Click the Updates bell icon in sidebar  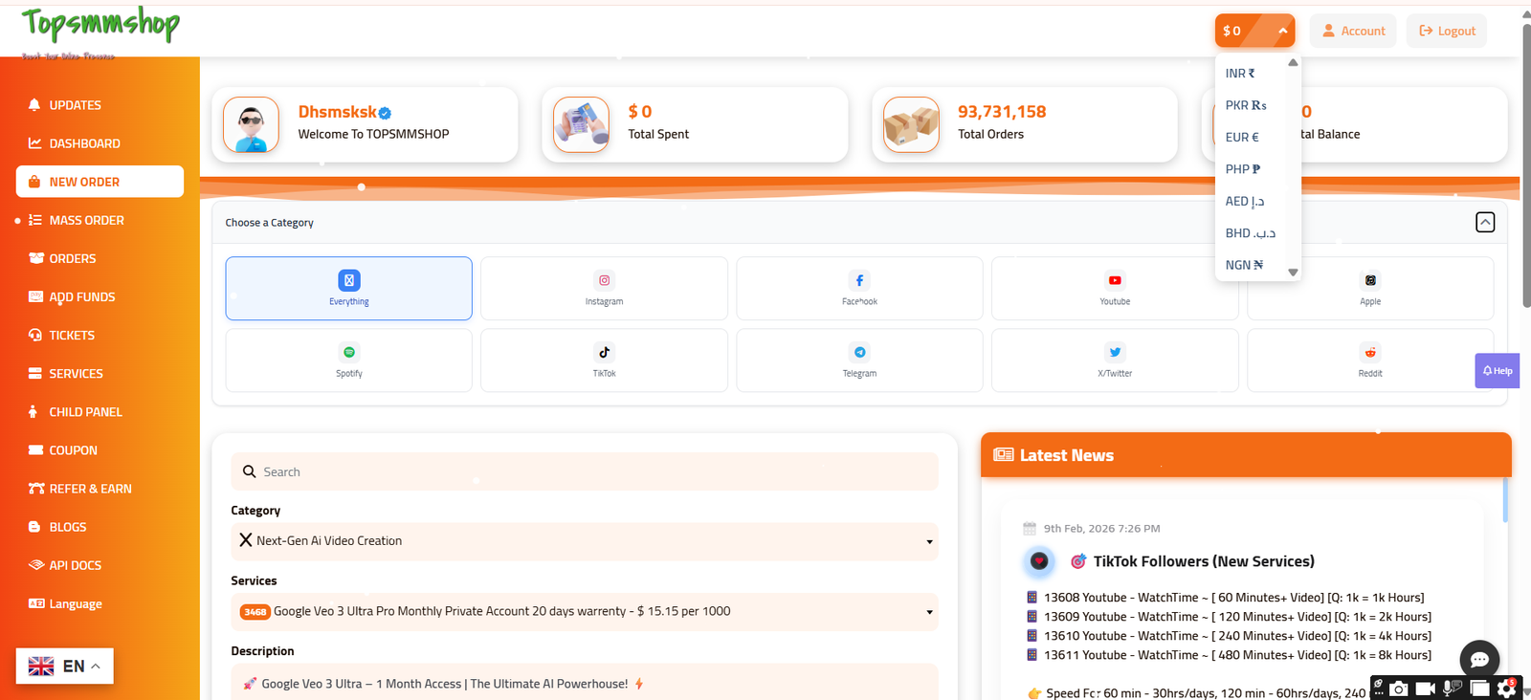click(x=34, y=105)
